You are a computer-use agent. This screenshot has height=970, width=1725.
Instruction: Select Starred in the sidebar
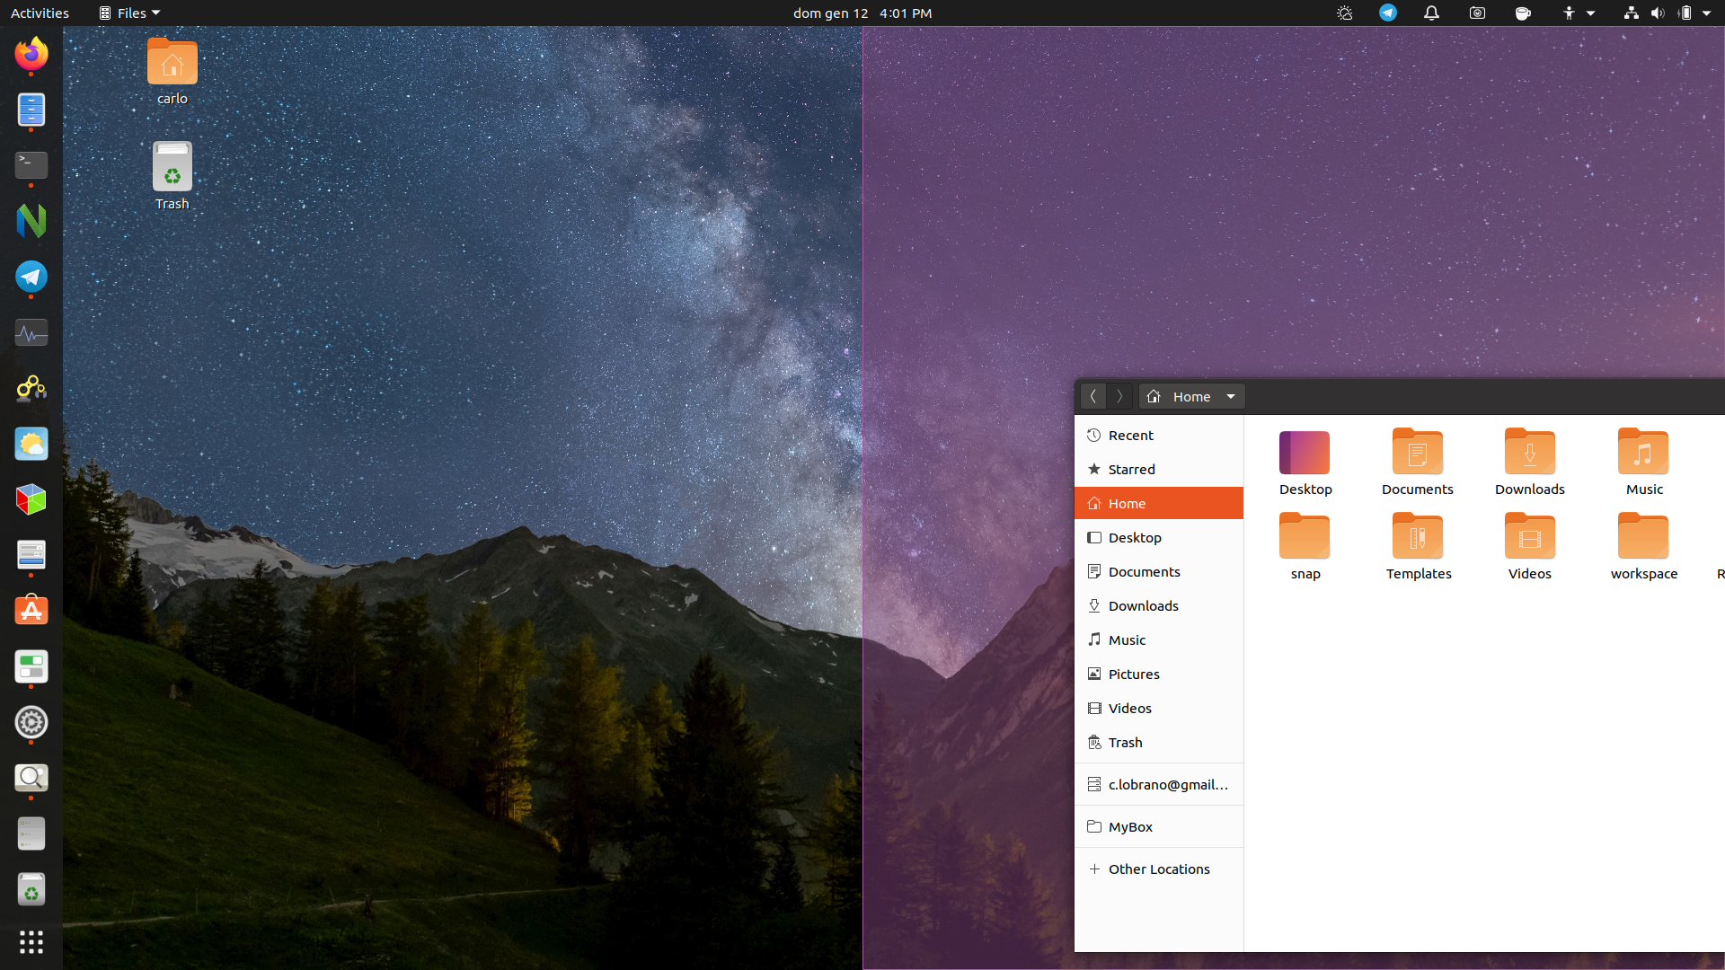[1131, 469]
